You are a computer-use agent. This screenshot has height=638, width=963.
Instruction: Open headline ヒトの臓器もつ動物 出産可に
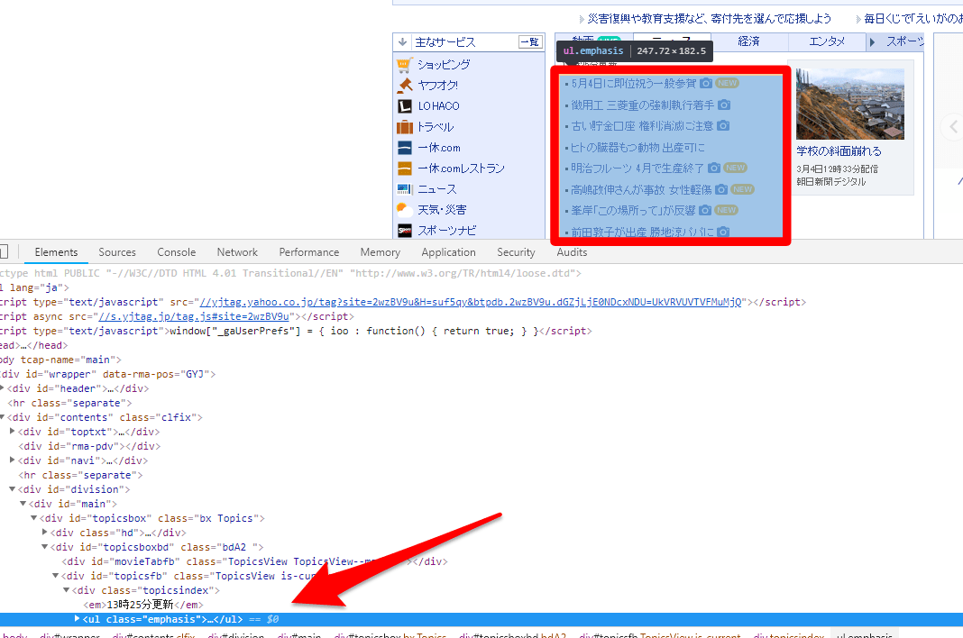(637, 148)
